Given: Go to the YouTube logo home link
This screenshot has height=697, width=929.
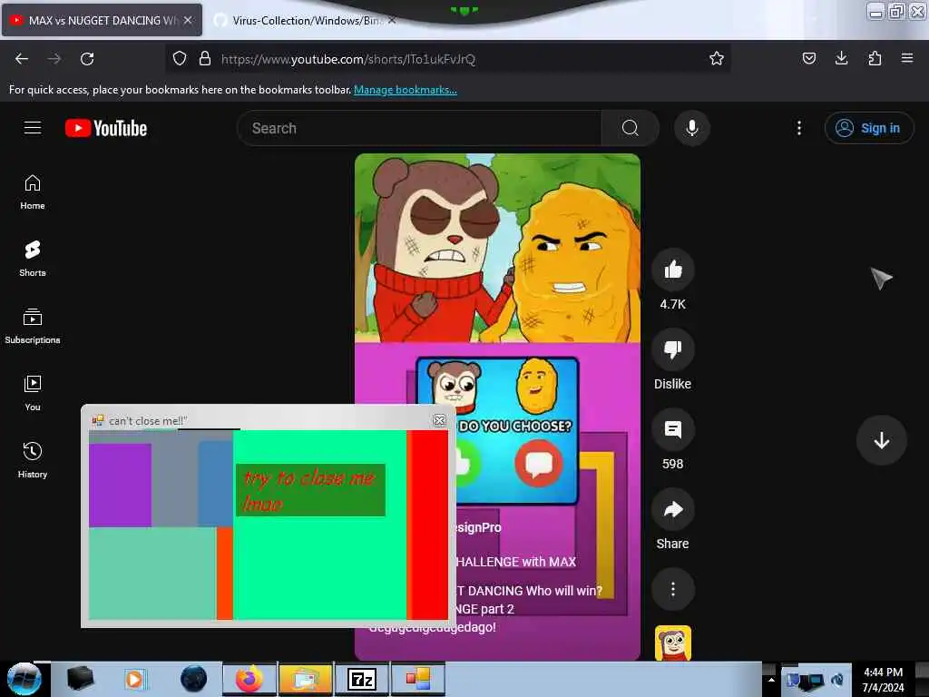Looking at the screenshot, I should pyautogui.click(x=106, y=128).
